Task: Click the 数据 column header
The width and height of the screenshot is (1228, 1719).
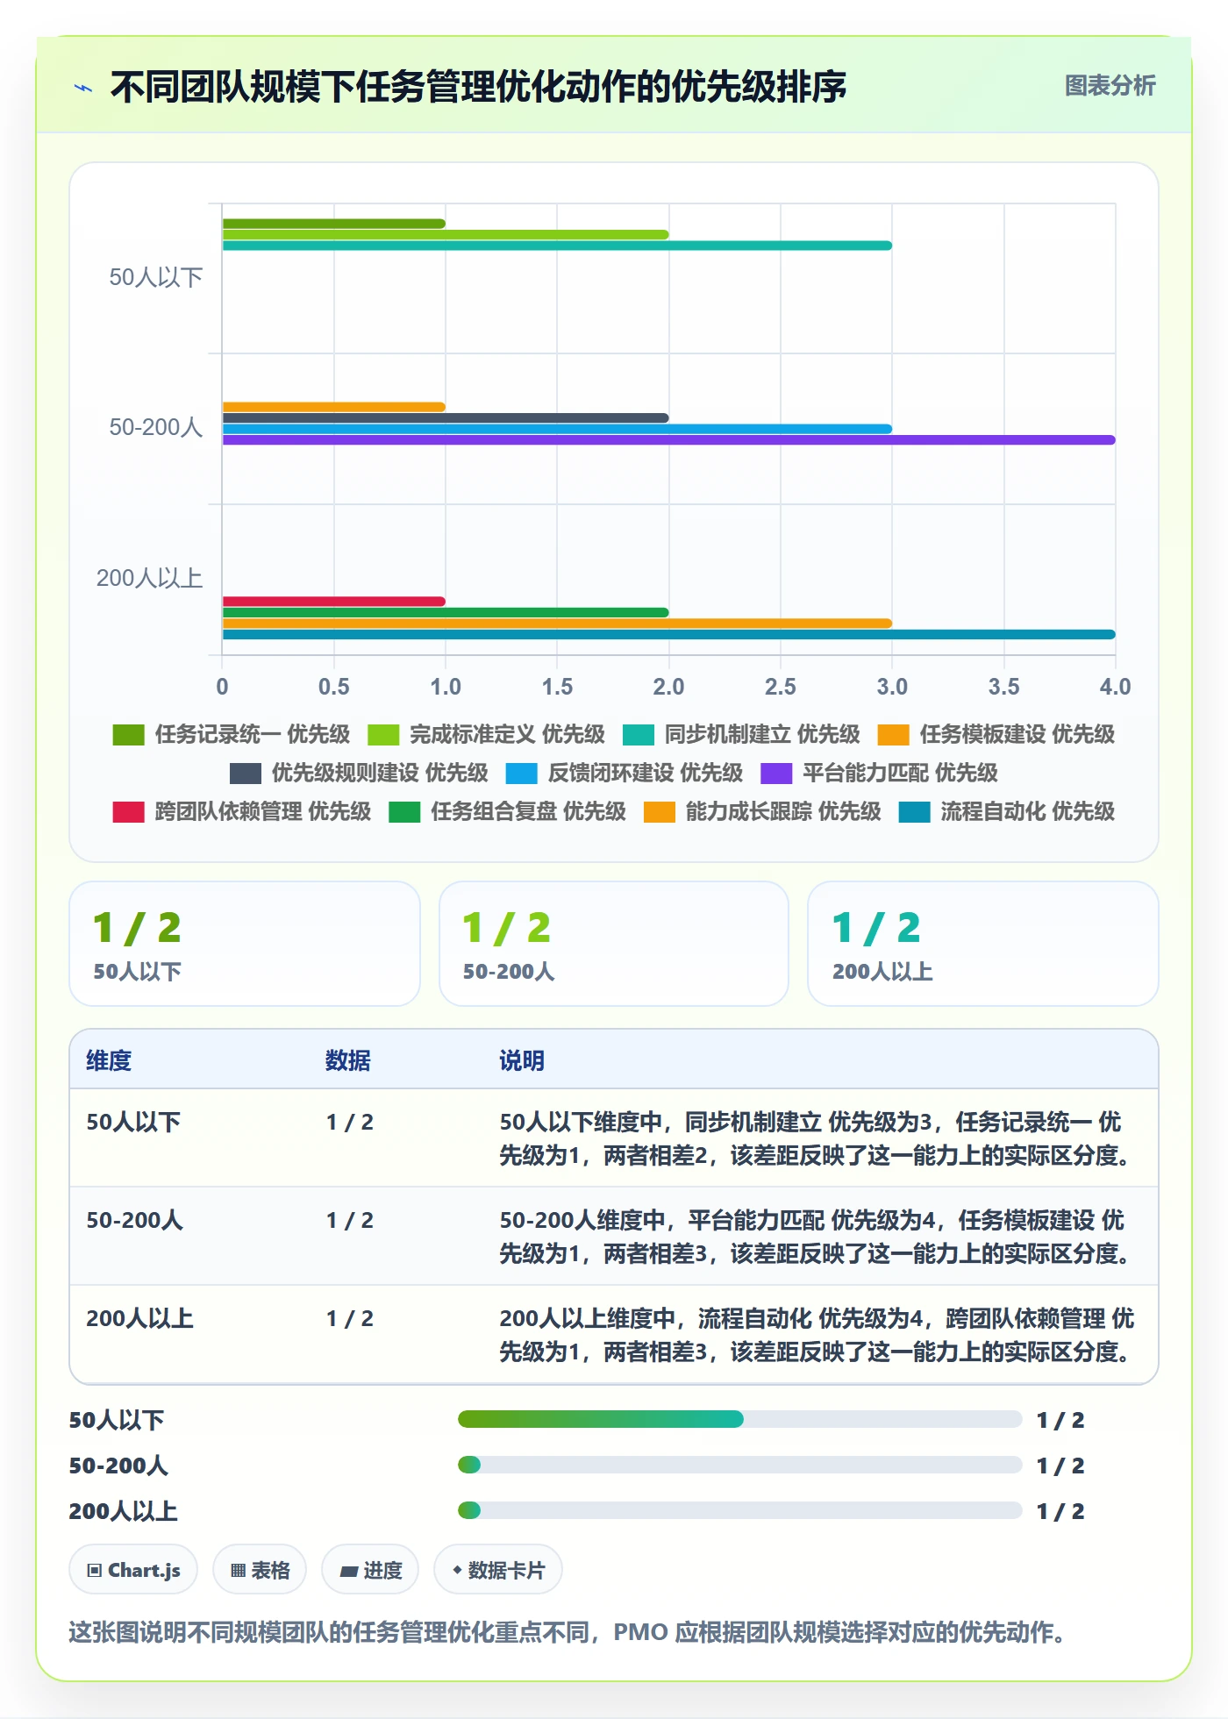Action: pyautogui.click(x=348, y=1060)
